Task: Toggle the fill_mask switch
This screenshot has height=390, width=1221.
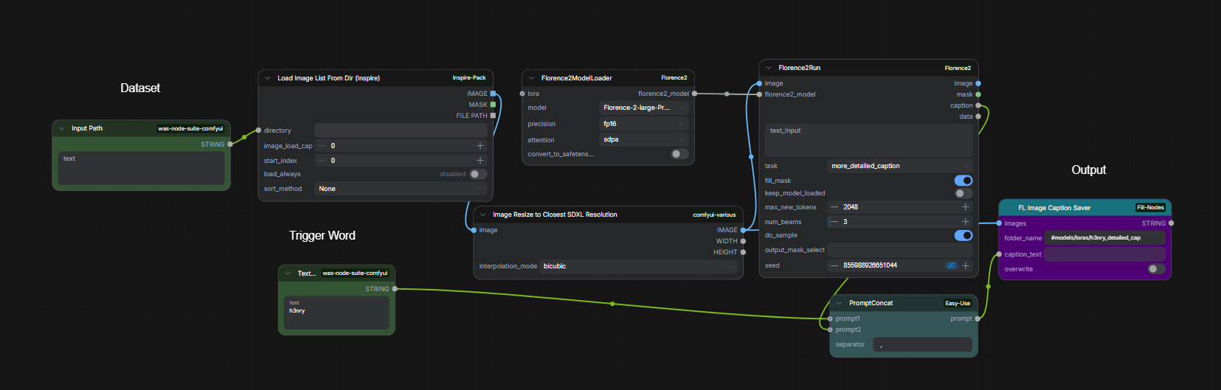Action: pos(963,181)
